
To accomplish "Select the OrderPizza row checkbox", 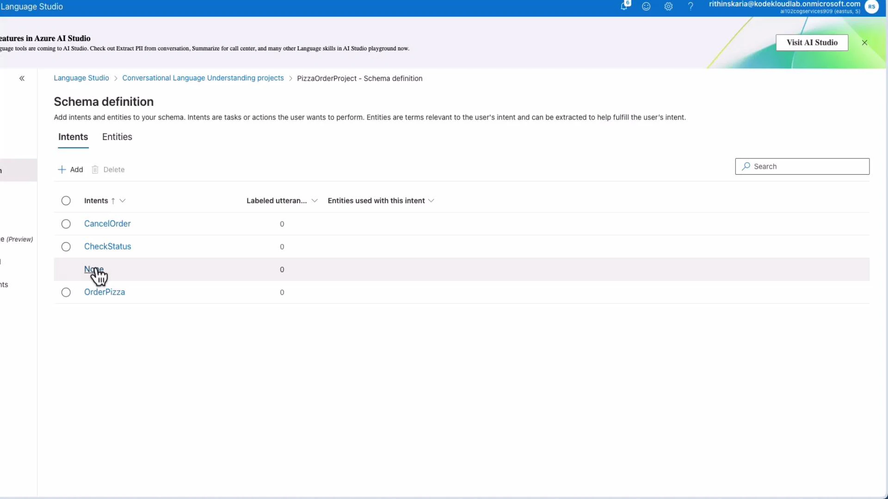I will pyautogui.click(x=66, y=292).
